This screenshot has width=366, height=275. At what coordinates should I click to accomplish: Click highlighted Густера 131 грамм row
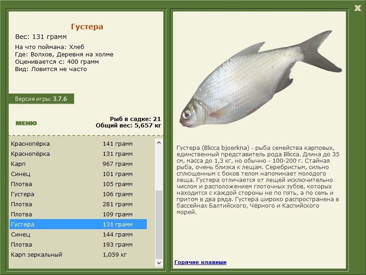(x=78, y=224)
